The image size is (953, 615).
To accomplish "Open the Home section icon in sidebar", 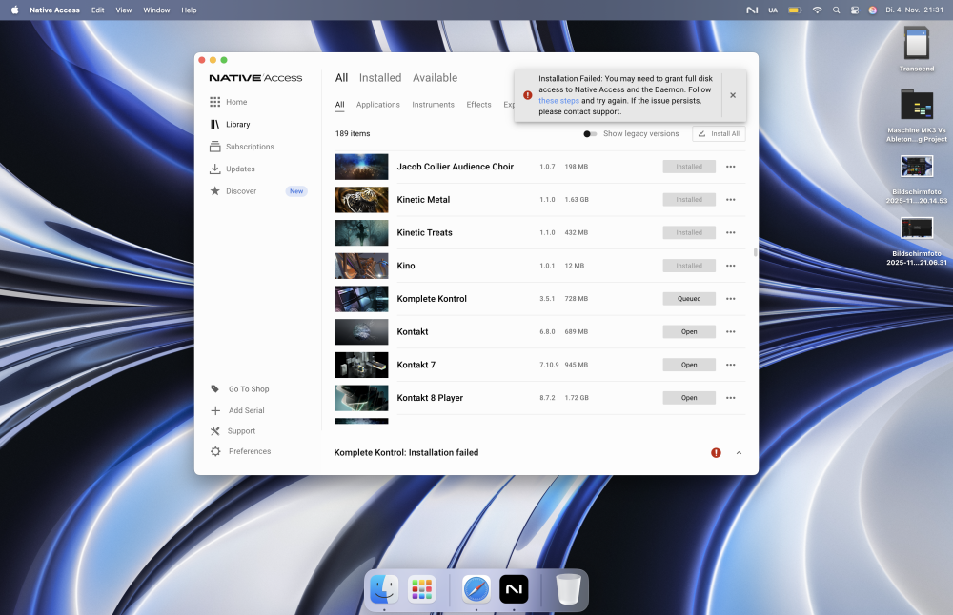I will click(215, 102).
